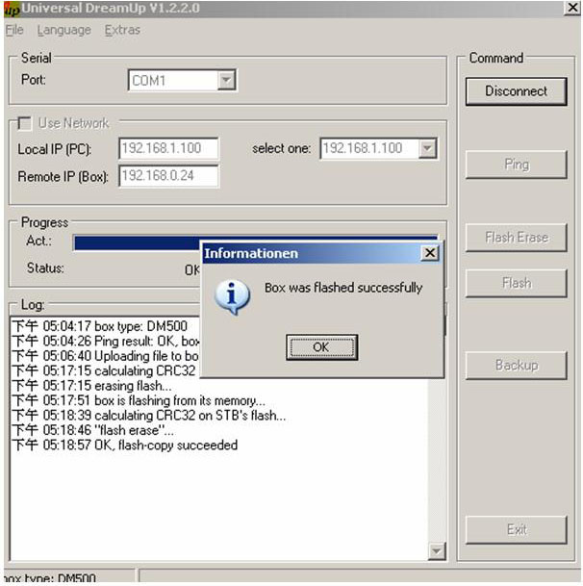Click the 'Box was flashed successfully' message

343,288
